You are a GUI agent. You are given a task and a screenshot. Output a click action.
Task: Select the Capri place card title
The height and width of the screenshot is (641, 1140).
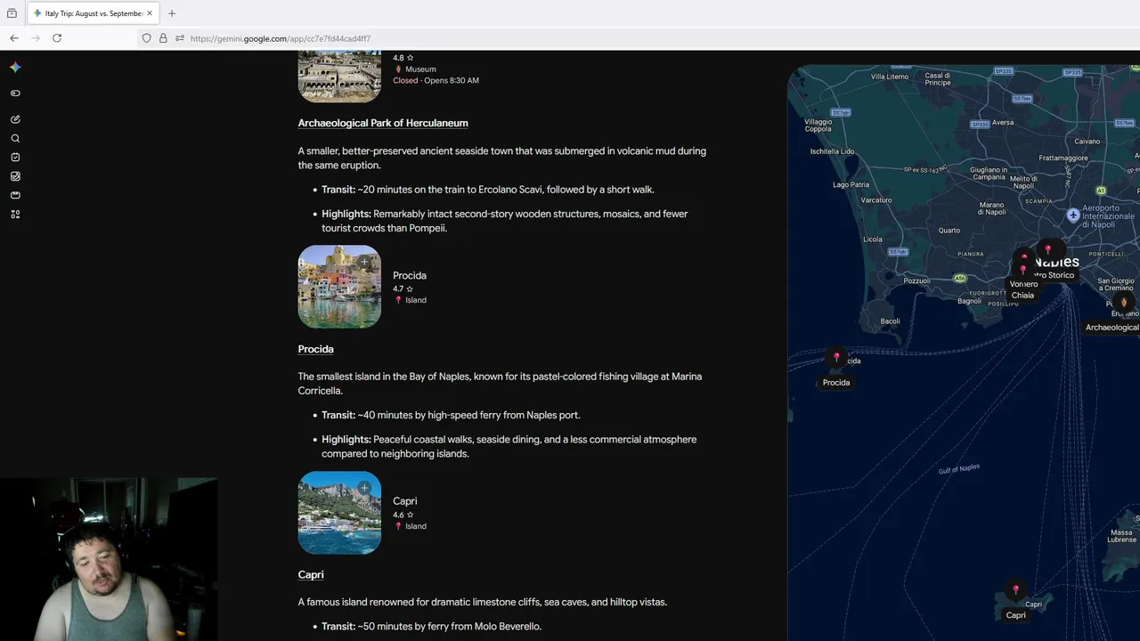pyautogui.click(x=405, y=501)
